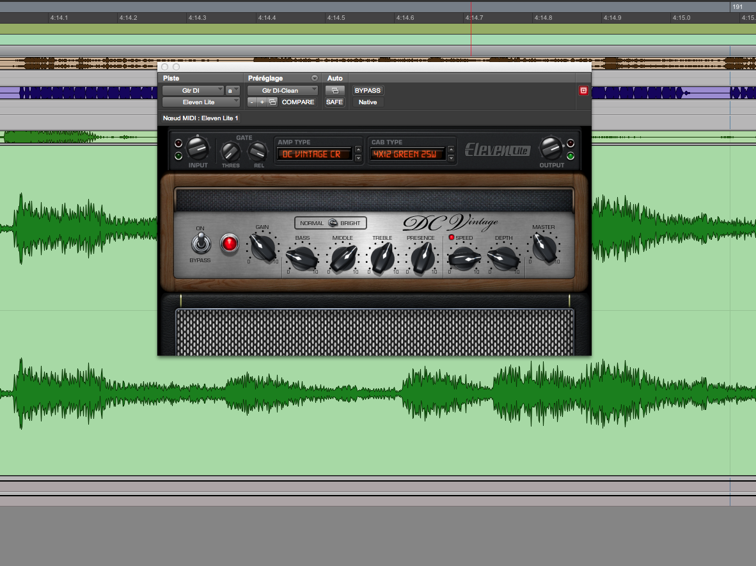This screenshot has width=756, height=566.
Task: Toggle the red target window button
Action: click(x=583, y=91)
